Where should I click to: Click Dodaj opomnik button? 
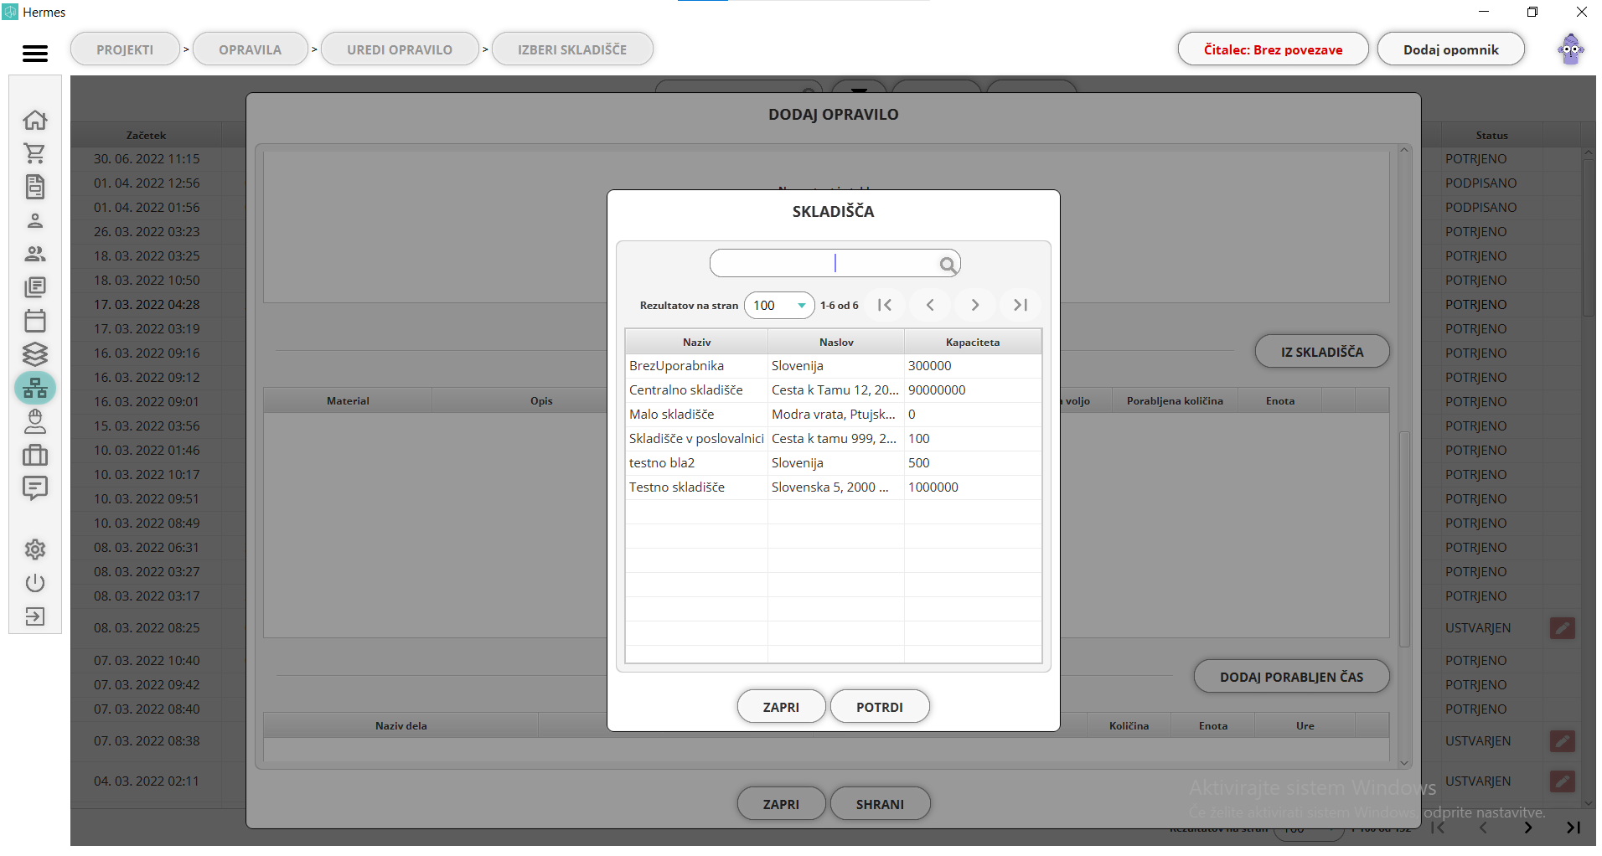pyautogui.click(x=1450, y=49)
